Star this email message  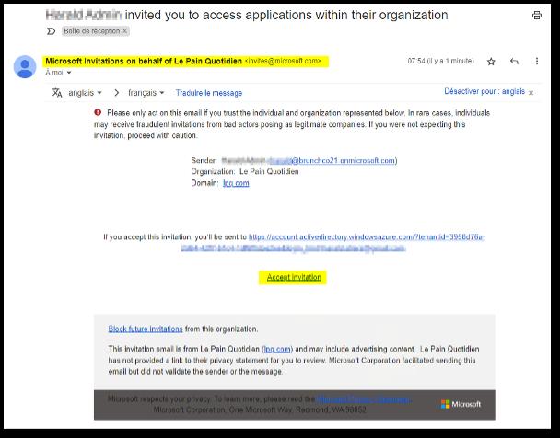pos(491,62)
